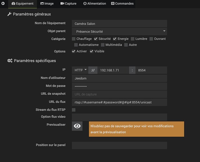Click the URL de snapshot input field
The width and height of the screenshot is (200, 162).
pos(119,94)
